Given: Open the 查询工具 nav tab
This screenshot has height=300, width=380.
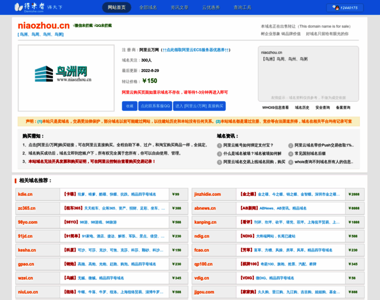Looking at the screenshot, I should pos(242,7).
